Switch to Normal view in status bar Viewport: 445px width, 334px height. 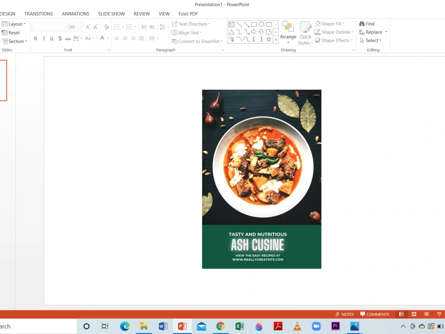pos(401,314)
